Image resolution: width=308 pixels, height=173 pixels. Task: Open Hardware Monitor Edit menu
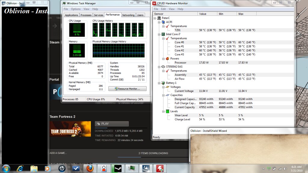[x=163, y=9]
